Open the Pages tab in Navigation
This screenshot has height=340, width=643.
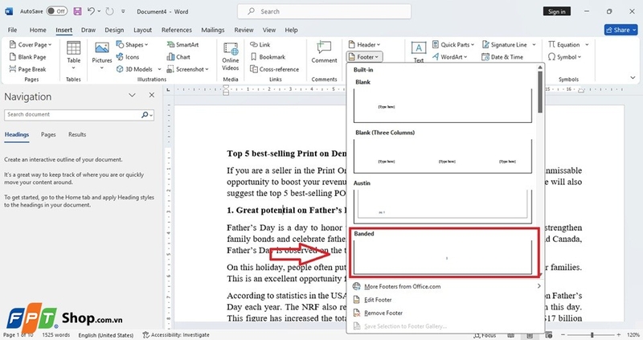click(x=48, y=135)
